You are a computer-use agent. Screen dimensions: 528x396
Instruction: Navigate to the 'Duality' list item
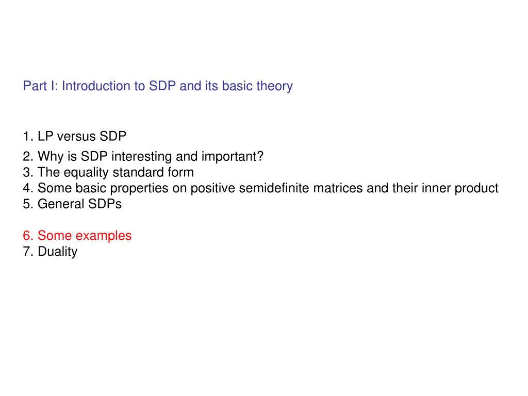click(50, 252)
